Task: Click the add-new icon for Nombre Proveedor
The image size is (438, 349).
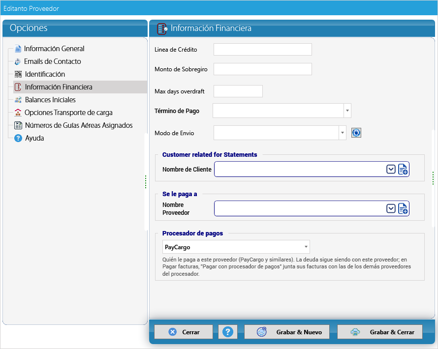Action: (x=403, y=209)
